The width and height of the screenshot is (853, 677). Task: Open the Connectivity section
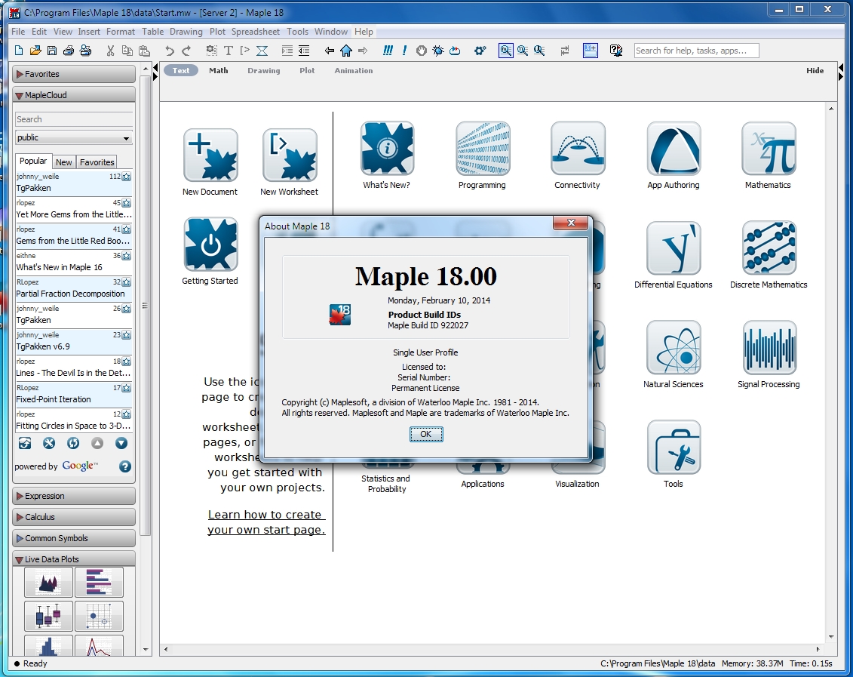(x=578, y=149)
